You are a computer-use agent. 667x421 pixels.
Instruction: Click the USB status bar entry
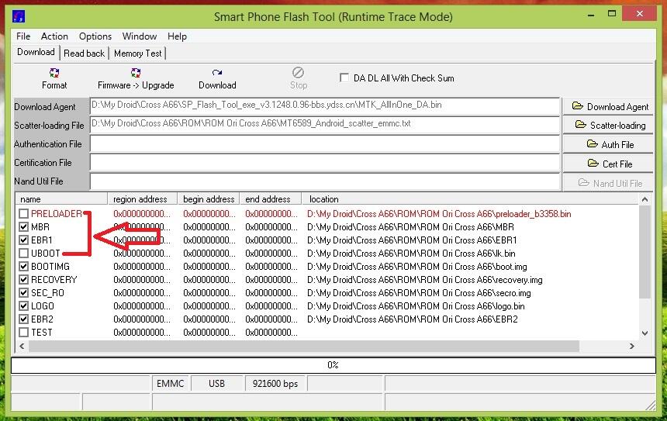pyautogui.click(x=216, y=383)
